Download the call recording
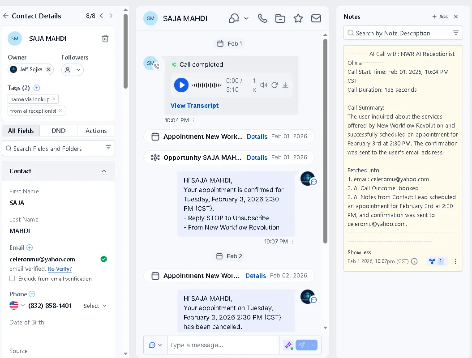472x358 pixels. (x=285, y=85)
